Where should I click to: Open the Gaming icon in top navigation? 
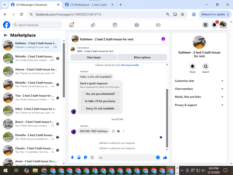click(158, 25)
